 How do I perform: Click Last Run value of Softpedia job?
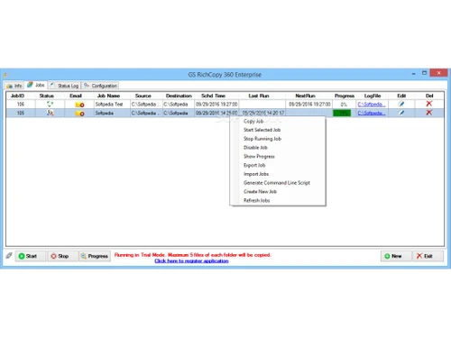pos(263,113)
